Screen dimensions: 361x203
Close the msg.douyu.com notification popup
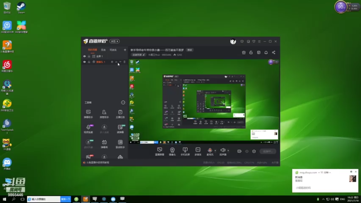(x=356, y=172)
